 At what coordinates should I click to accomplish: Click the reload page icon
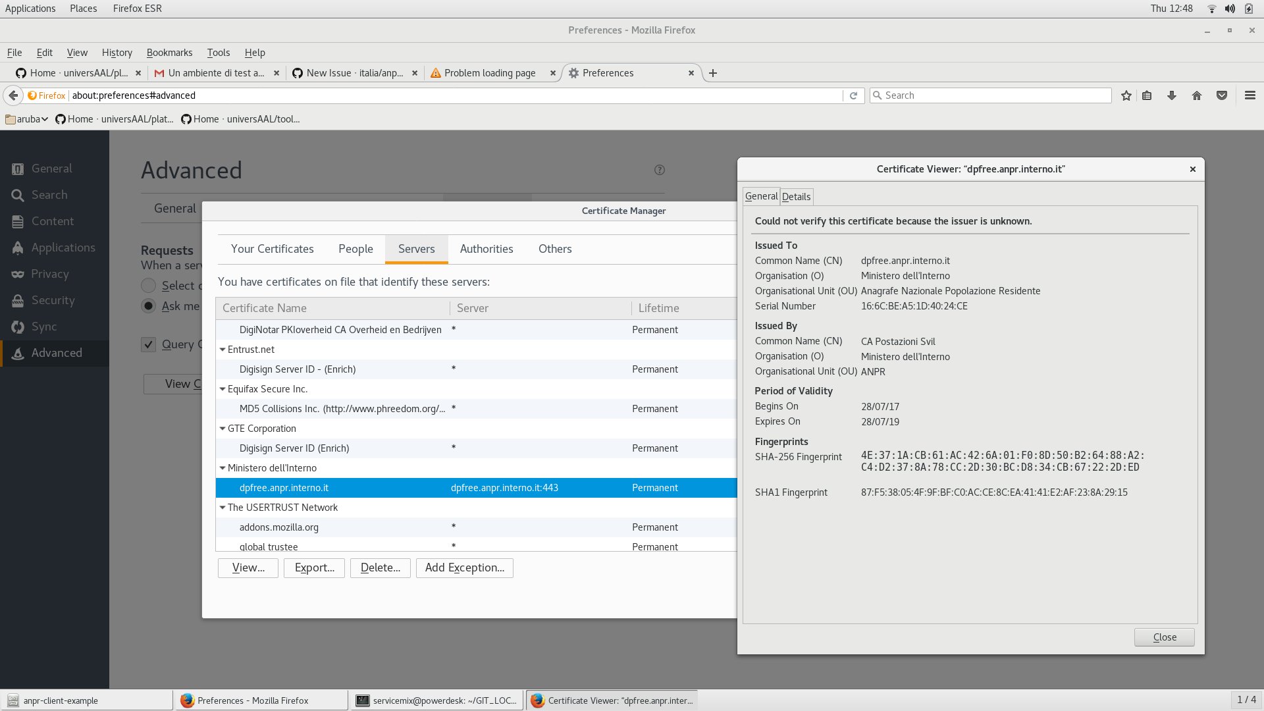coord(853,95)
